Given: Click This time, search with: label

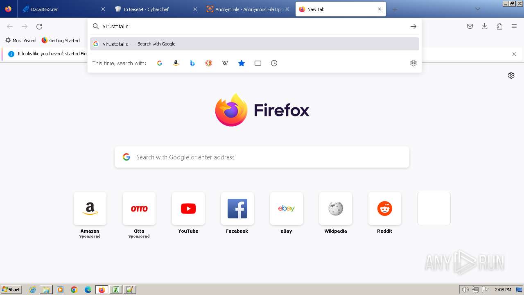Looking at the screenshot, I should 119,63.
